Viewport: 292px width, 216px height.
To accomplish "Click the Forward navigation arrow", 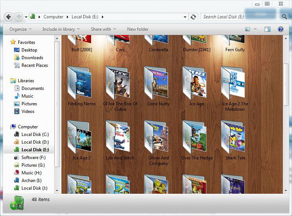I will pyautogui.click(x=19, y=17).
